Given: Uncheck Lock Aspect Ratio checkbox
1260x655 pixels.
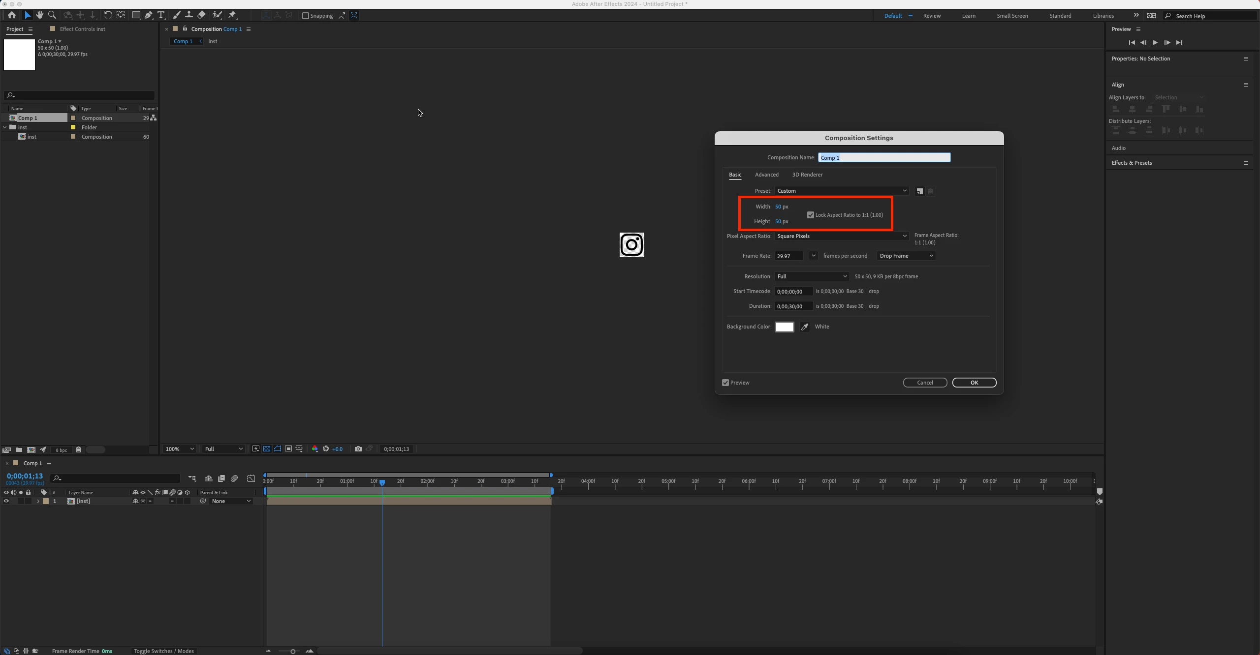Looking at the screenshot, I should [811, 215].
